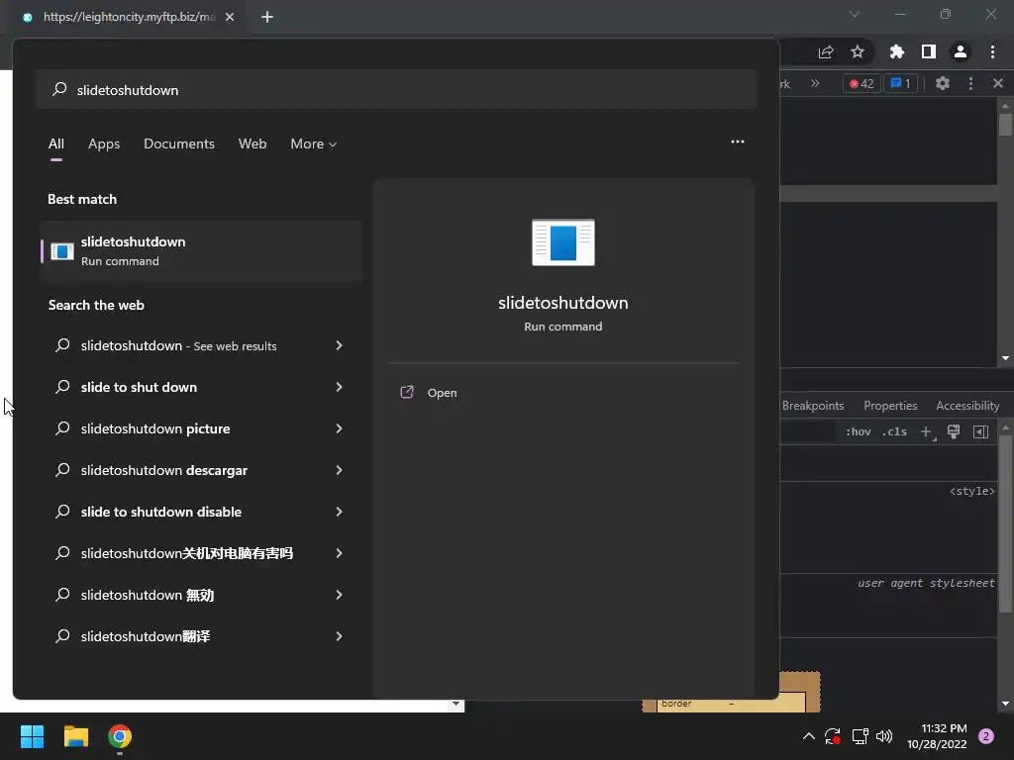The image size is (1014, 760).
Task: Switch to DevTools Accessibility tab
Action: [967, 406]
